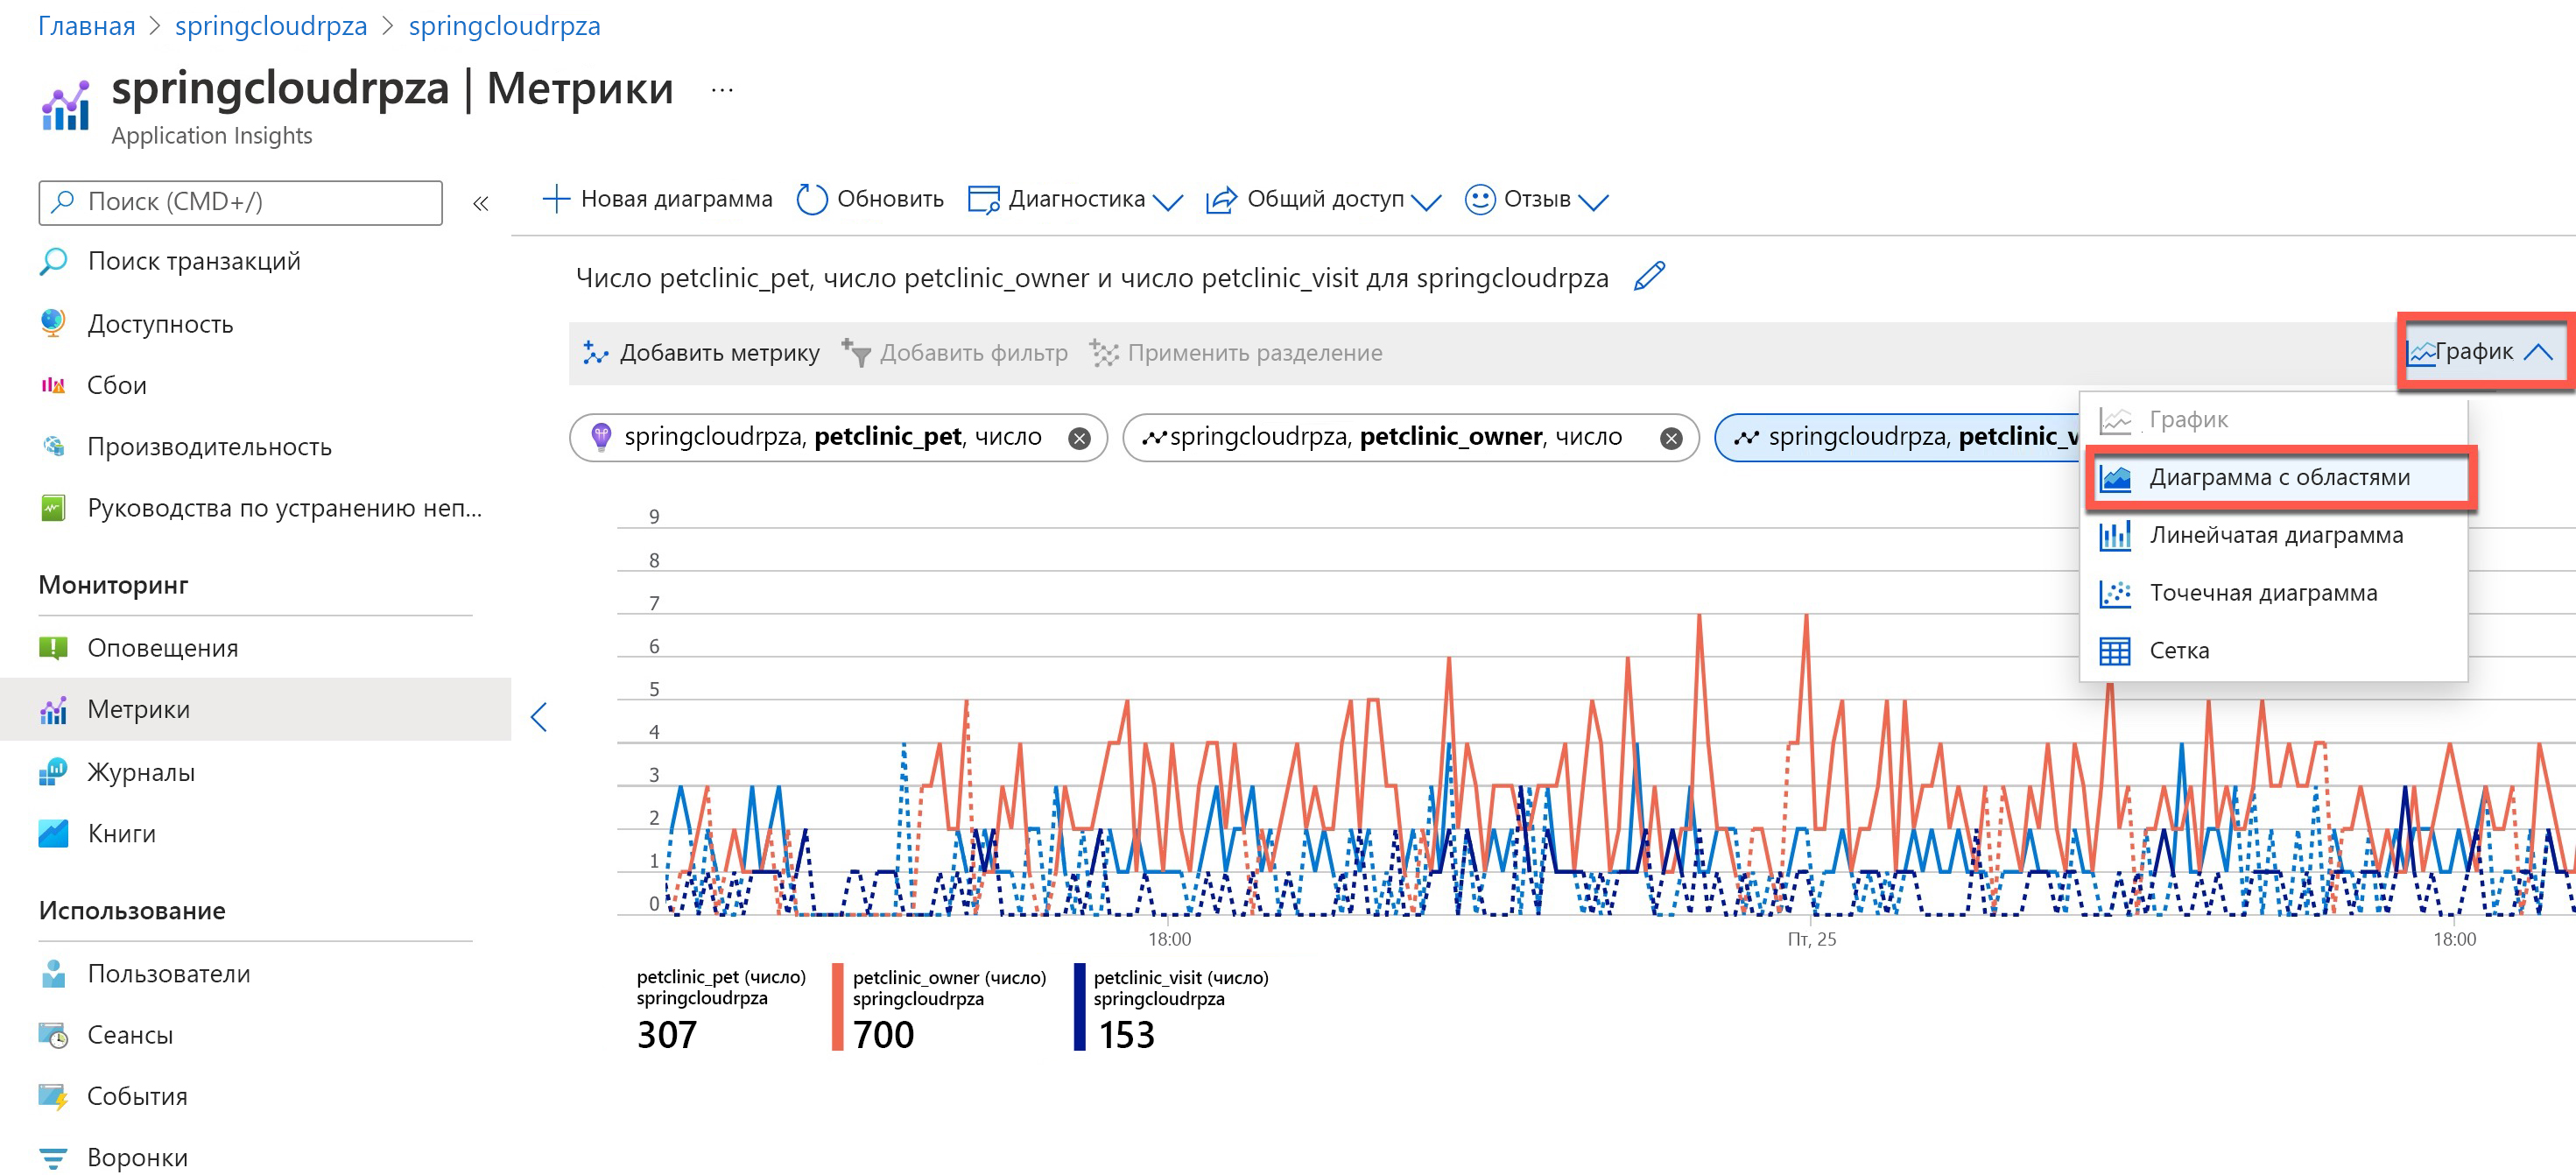Select Диаграмма с областями from the menu
The width and height of the screenshot is (2576, 1175).
tap(2278, 478)
